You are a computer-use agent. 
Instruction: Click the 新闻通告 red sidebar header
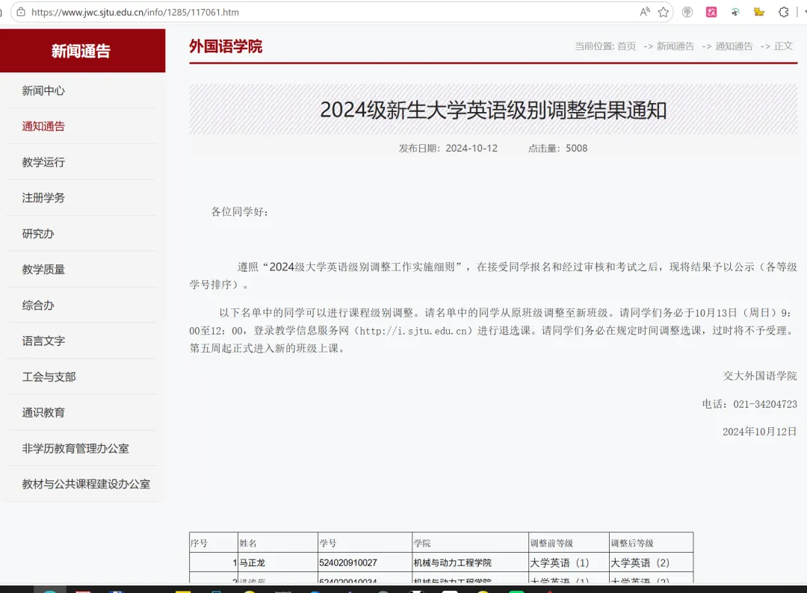[x=82, y=50]
